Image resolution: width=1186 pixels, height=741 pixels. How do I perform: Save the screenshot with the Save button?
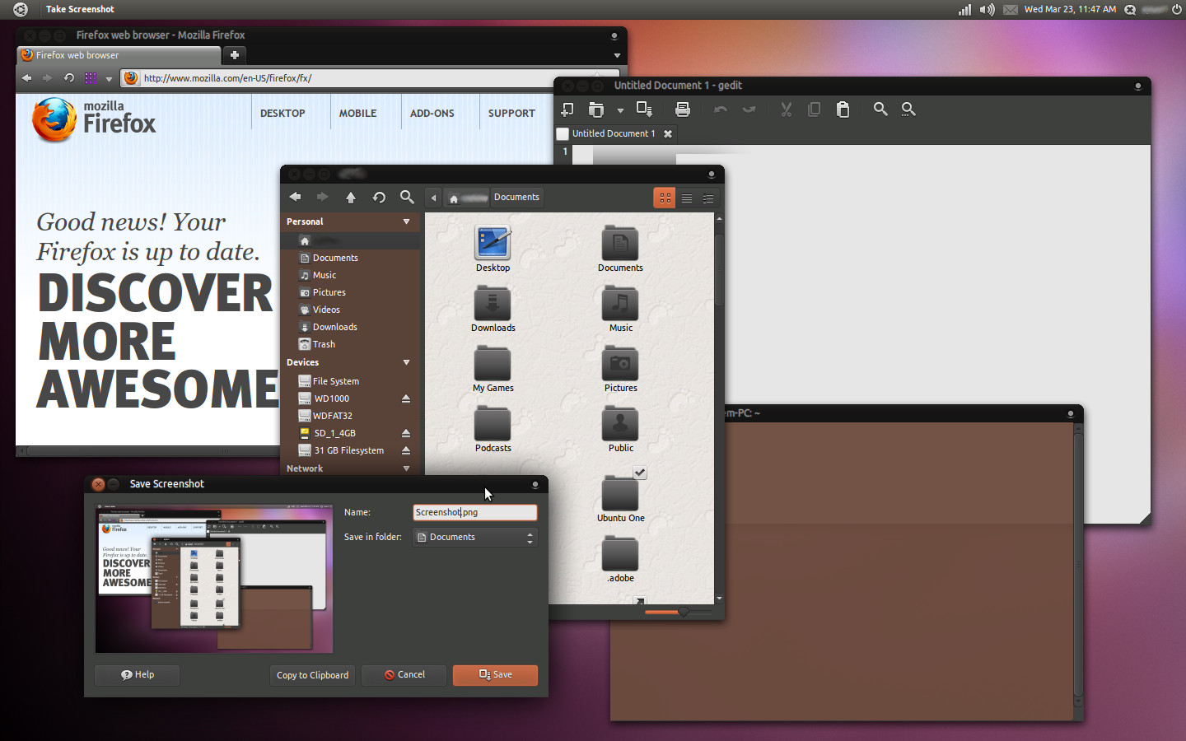[495, 675]
